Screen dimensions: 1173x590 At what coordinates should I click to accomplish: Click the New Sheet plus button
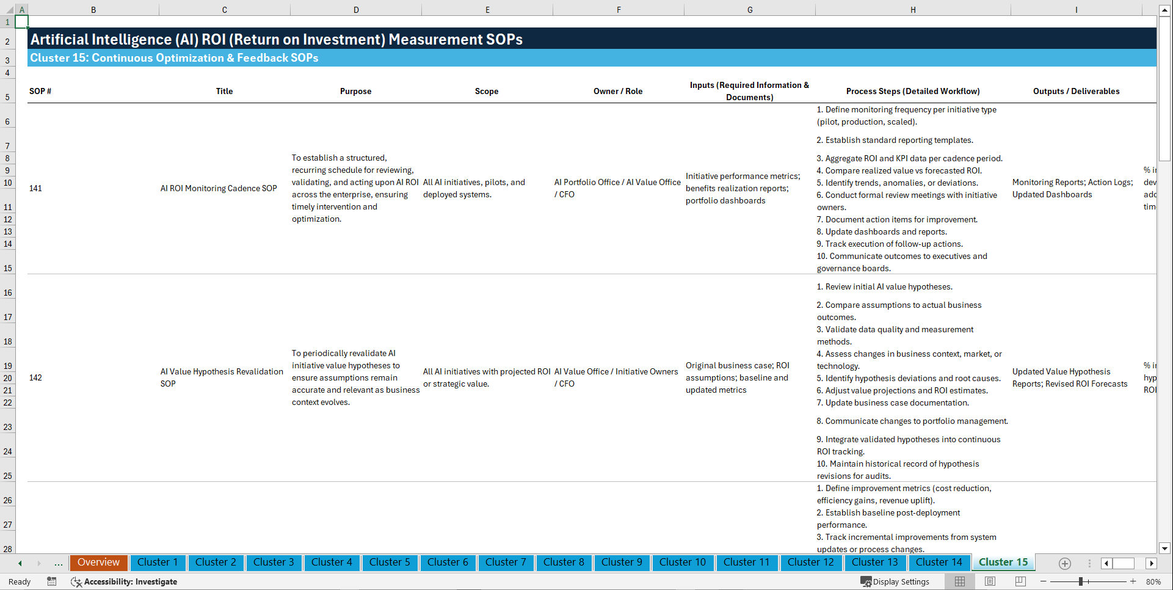point(1065,563)
